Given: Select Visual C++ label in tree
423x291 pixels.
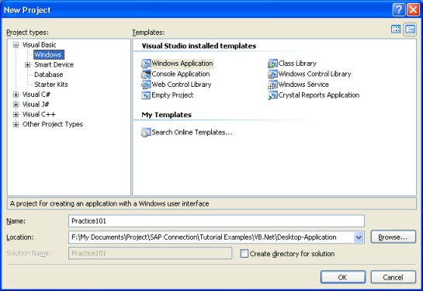Looking at the screenshot, I should point(39,114).
